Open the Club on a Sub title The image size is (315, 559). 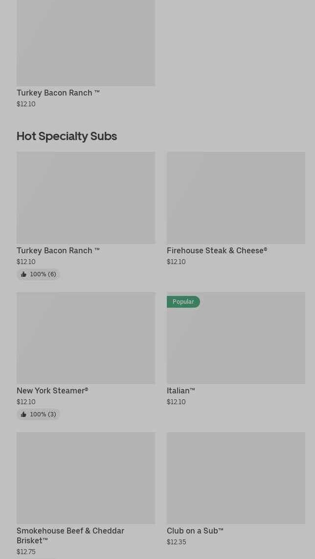click(x=195, y=531)
